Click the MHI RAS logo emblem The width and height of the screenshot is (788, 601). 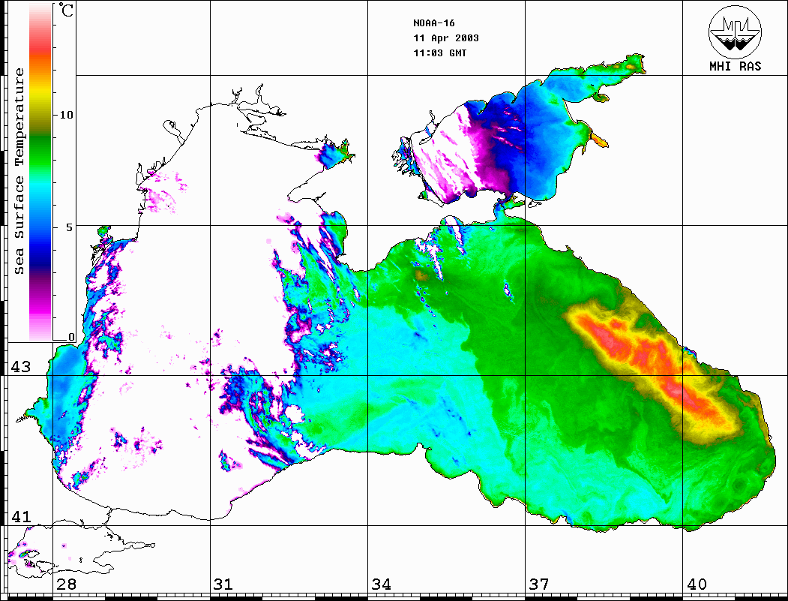pos(735,32)
